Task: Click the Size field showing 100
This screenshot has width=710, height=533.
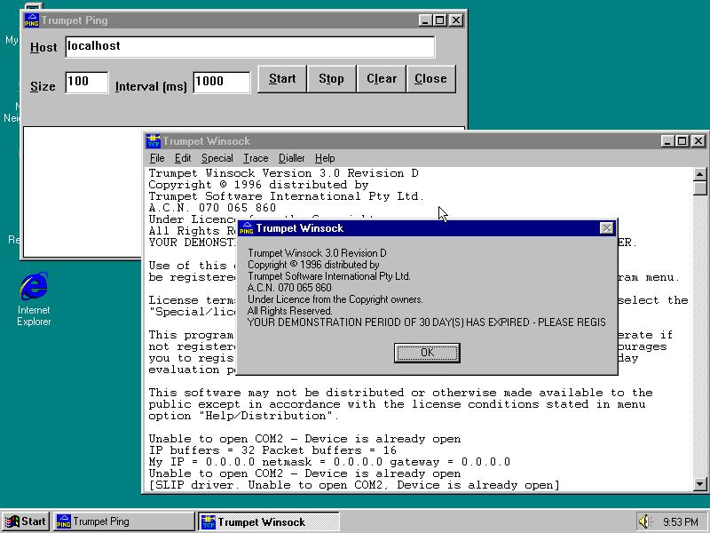Action: click(x=86, y=83)
